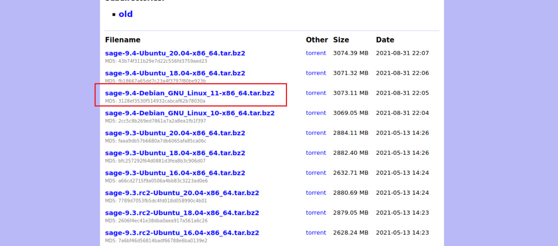Select MD5 text "3128ef3530f514932cabcaf62b78030a"
Viewport: 558px width, 246px height.
click(x=162, y=101)
